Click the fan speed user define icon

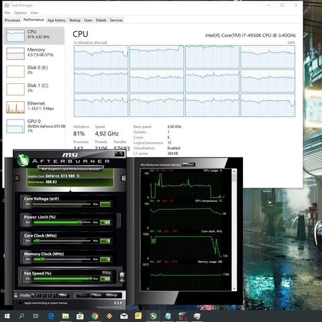pyautogui.click(x=121, y=276)
